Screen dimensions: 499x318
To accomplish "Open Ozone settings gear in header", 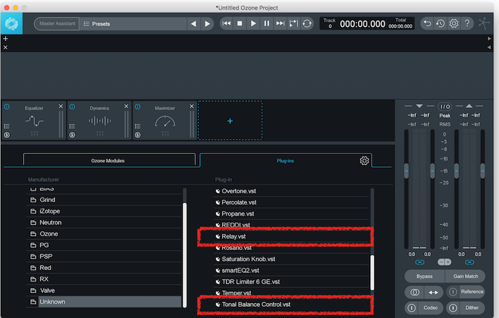I will (x=454, y=24).
